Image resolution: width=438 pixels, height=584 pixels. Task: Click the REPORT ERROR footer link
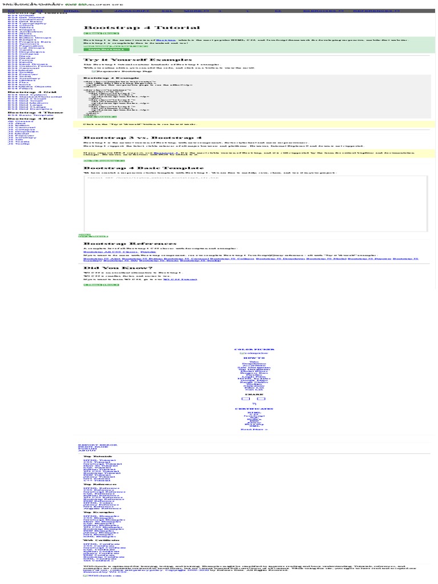click(x=98, y=445)
